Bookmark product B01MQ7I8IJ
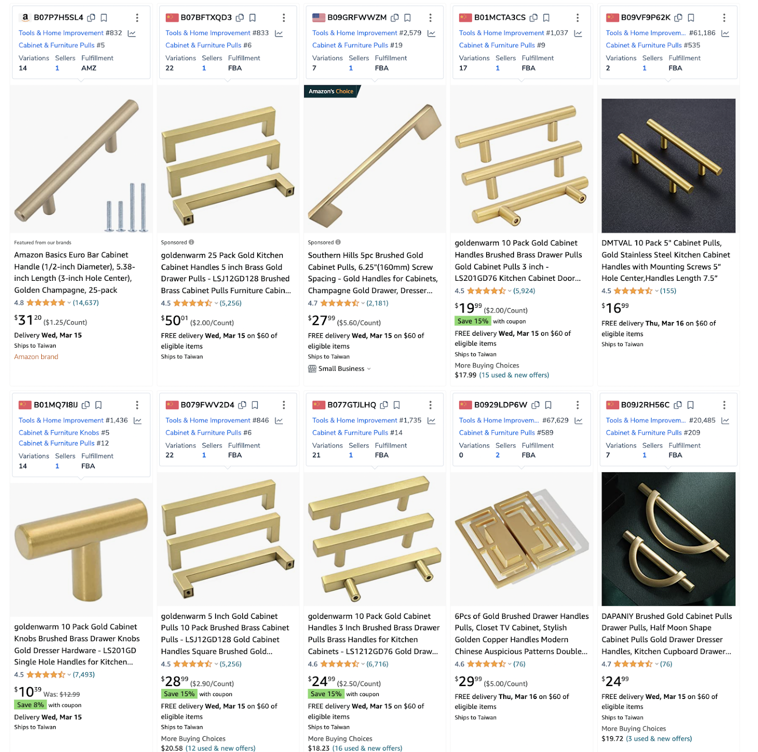The width and height of the screenshot is (758, 752). [99, 405]
